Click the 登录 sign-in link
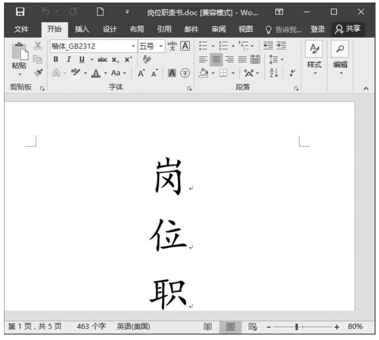This screenshot has height=340, width=379. click(x=317, y=29)
